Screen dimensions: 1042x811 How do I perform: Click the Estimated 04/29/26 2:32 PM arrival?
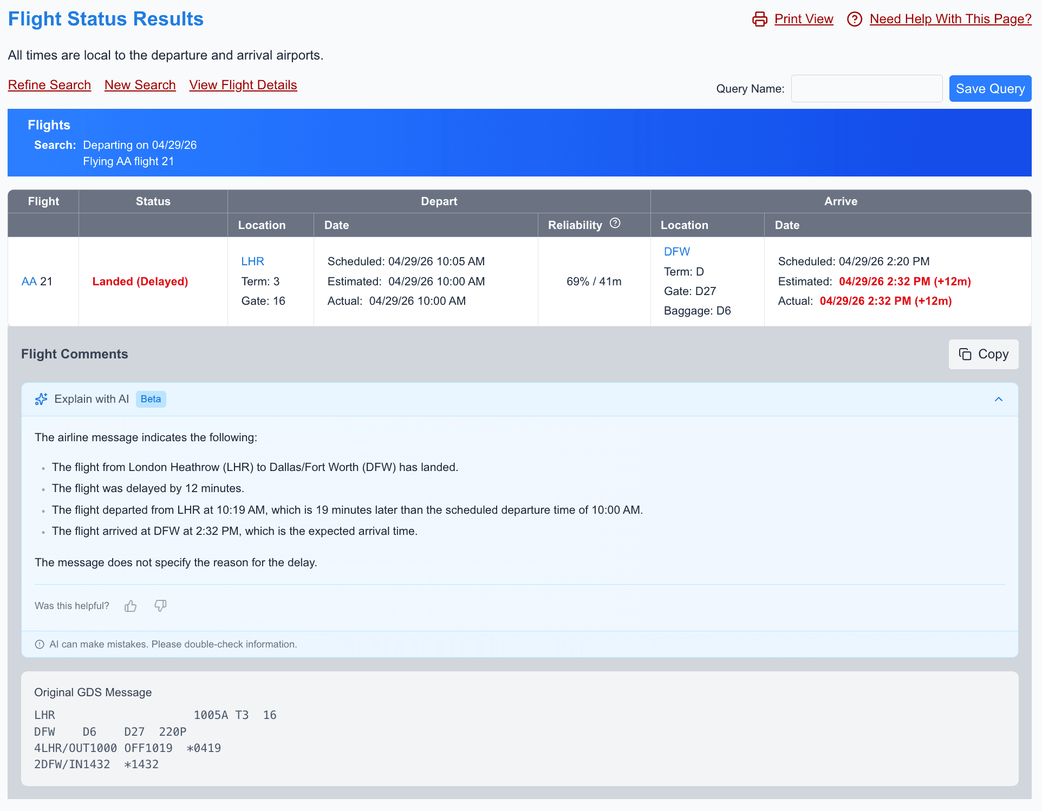[x=875, y=282]
